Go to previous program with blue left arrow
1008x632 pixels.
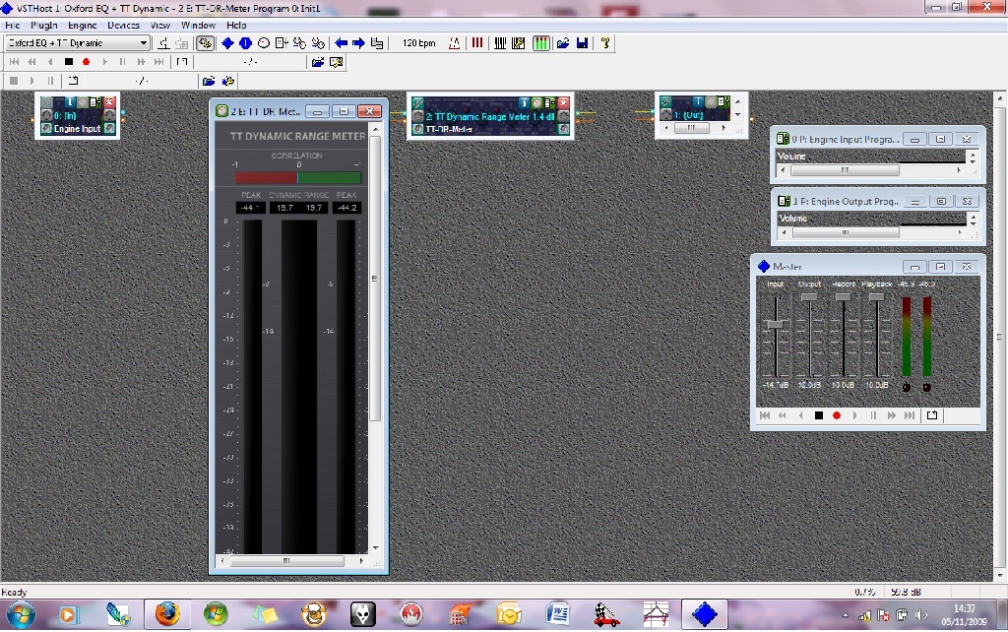341,43
